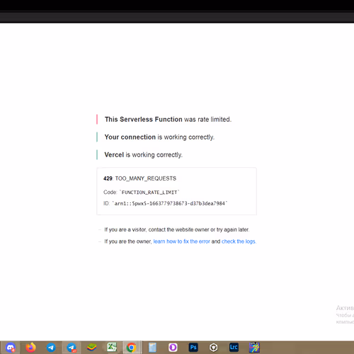This screenshot has width=354, height=354.
Task: Launch Photoshop from the taskbar
Action: tap(193, 348)
